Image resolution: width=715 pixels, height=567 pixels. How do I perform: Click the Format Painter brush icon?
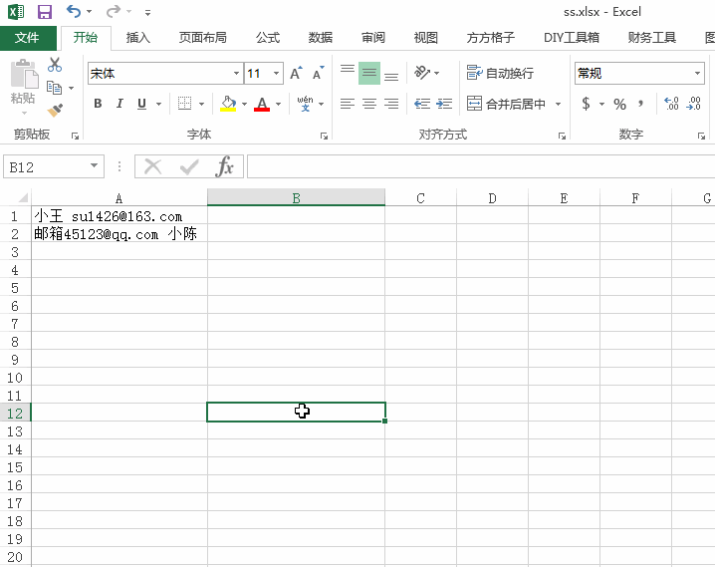55,110
